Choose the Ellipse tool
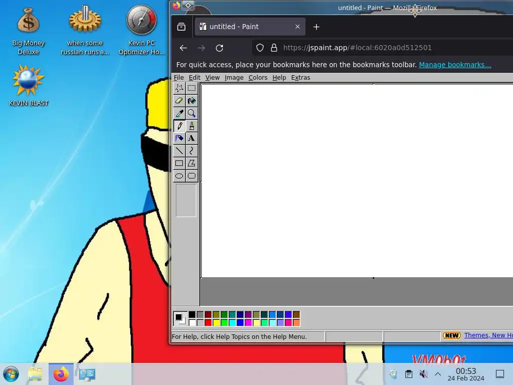513x385 pixels. tap(179, 176)
